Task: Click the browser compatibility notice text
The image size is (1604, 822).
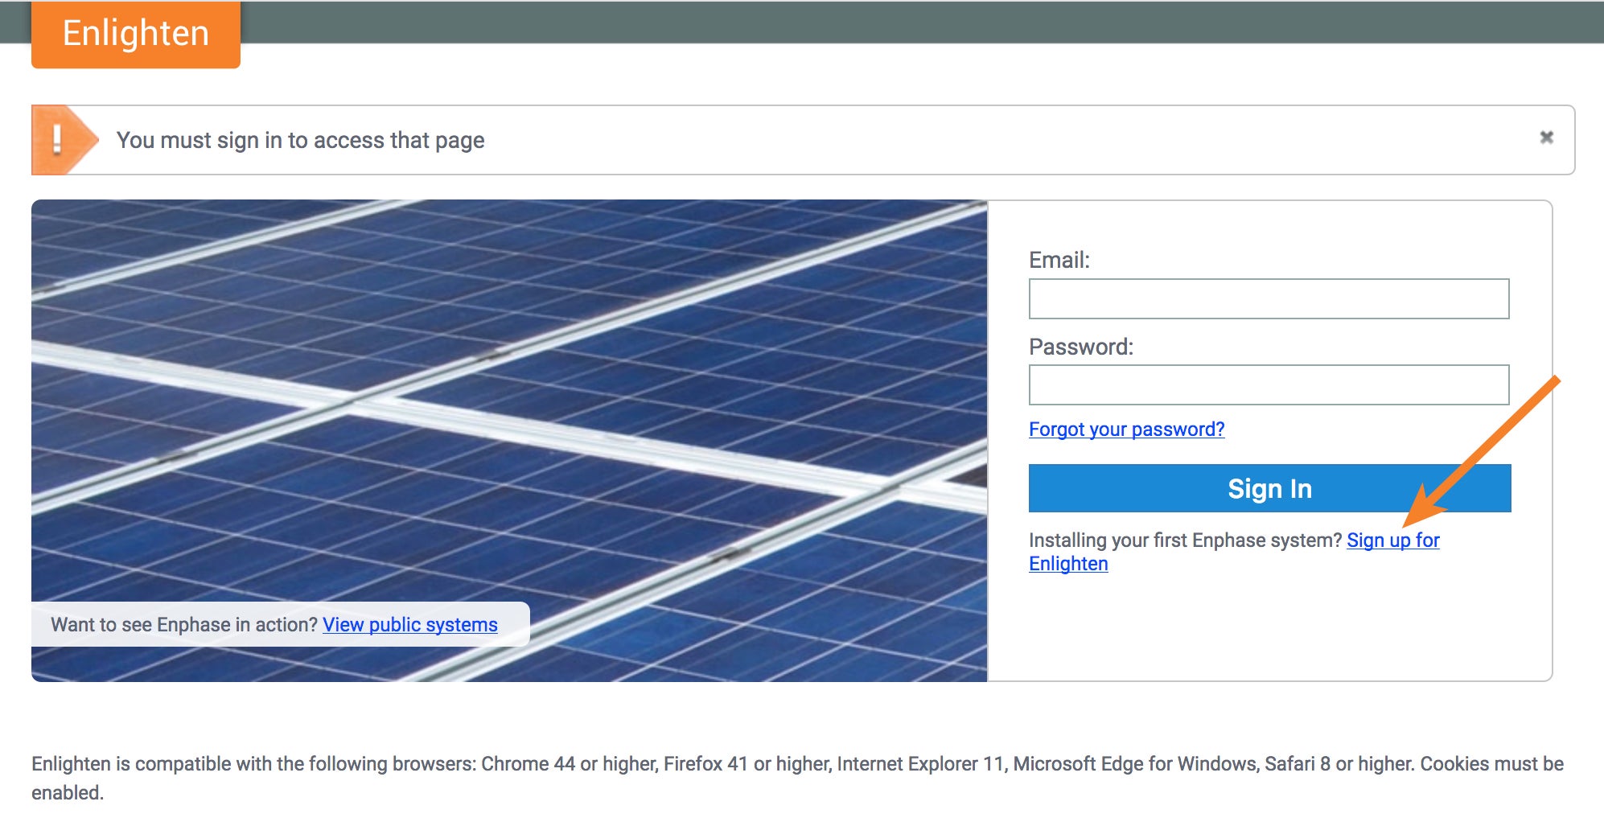Action: pyautogui.click(x=797, y=778)
